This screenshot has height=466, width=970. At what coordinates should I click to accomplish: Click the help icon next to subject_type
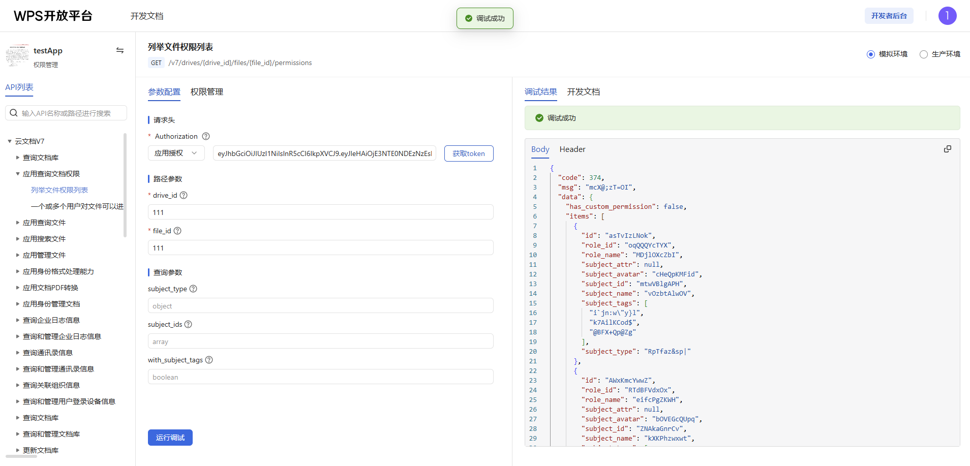click(x=193, y=289)
